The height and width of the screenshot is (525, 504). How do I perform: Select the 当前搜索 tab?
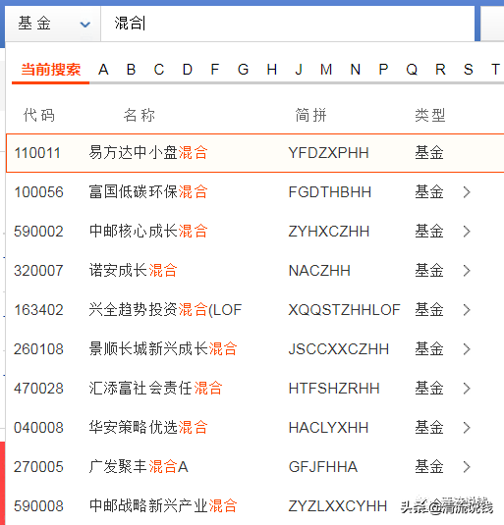click(51, 70)
